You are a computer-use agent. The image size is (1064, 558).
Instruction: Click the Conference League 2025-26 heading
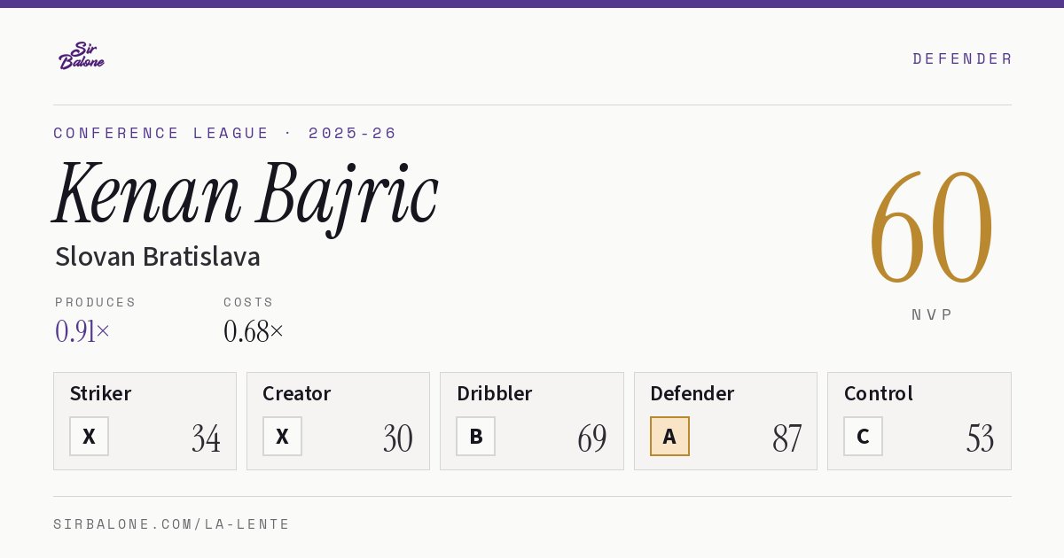pyautogui.click(x=225, y=133)
